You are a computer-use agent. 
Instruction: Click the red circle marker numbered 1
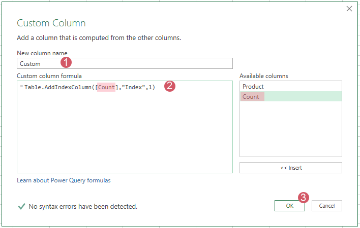(x=66, y=63)
